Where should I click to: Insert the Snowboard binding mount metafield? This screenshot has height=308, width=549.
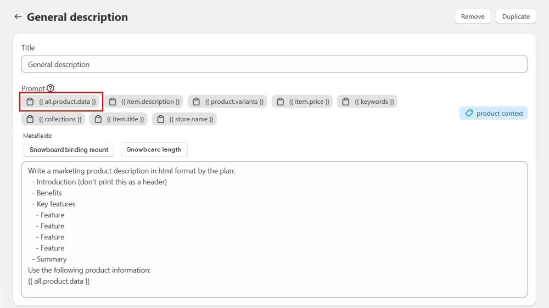coord(69,150)
